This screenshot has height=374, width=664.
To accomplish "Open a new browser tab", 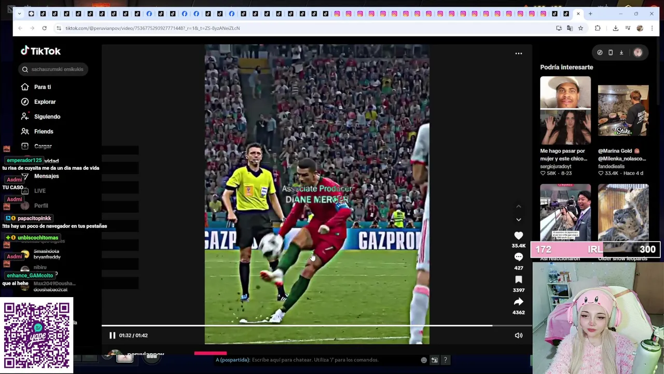I will tap(590, 14).
